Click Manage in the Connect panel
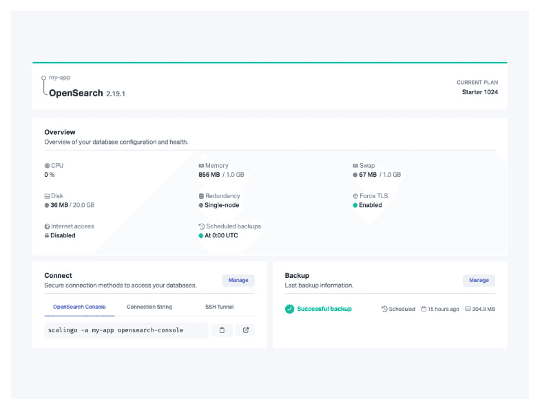Image resolution: width=540 pixels, height=410 pixels. tap(238, 281)
